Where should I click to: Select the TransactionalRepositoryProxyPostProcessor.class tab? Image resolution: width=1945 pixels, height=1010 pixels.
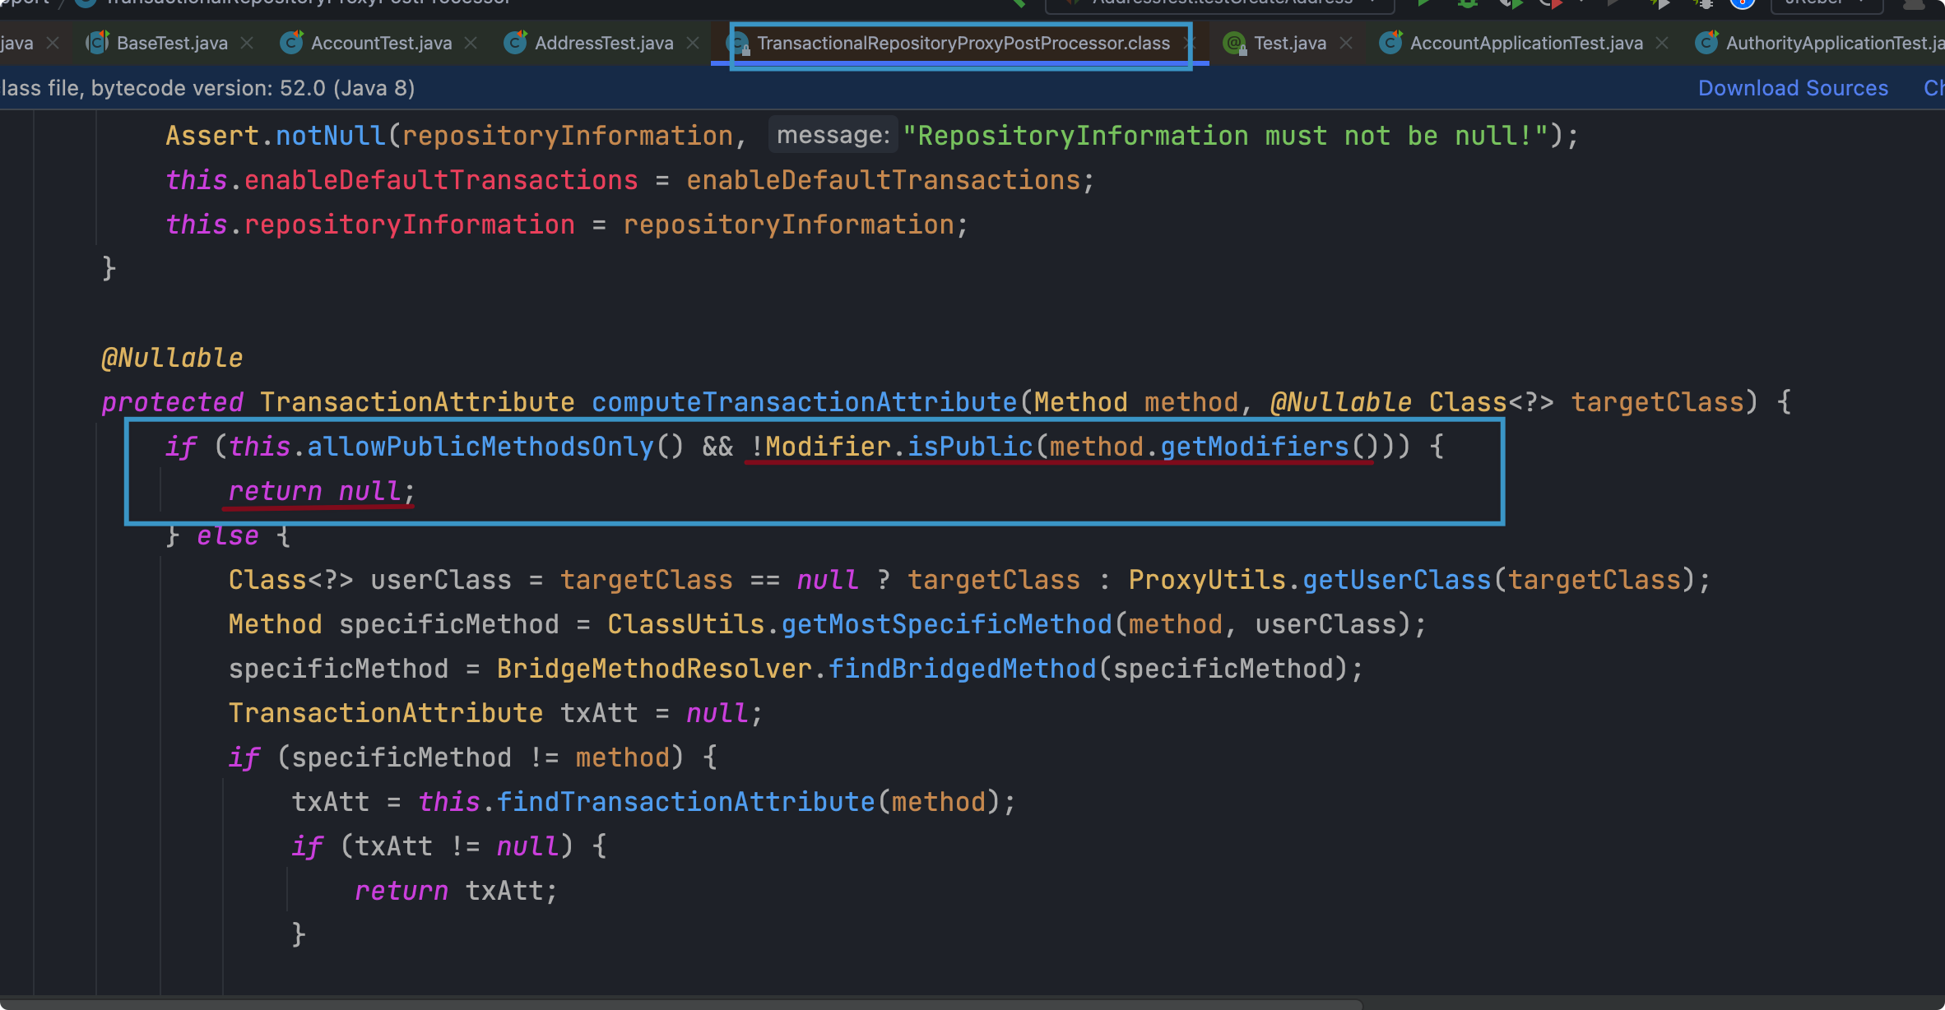[963, 43]
